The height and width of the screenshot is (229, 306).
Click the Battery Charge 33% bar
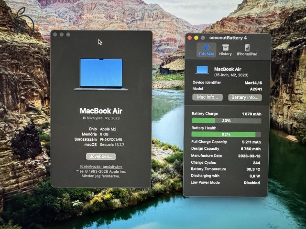(x=226, y=121)
